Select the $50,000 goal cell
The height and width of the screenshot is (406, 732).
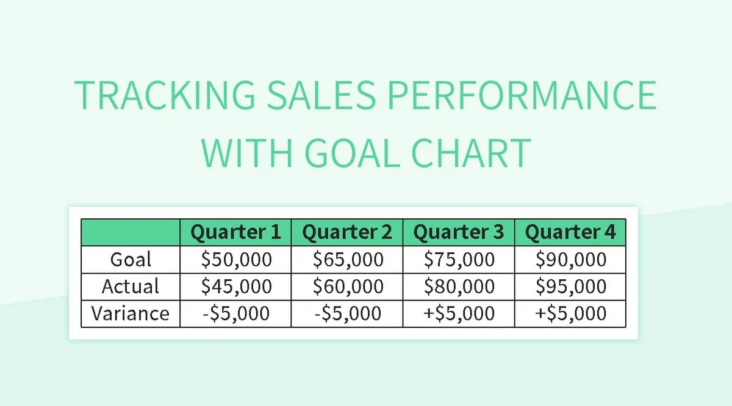click(235, 260)
